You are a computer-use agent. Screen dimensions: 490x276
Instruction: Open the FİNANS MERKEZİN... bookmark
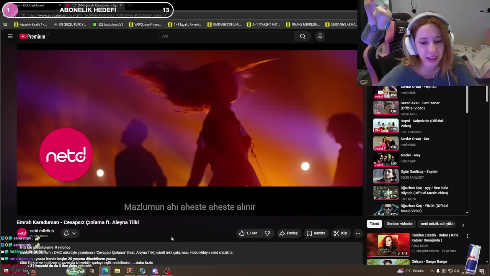pyautogui.click(x=303, y=25)
